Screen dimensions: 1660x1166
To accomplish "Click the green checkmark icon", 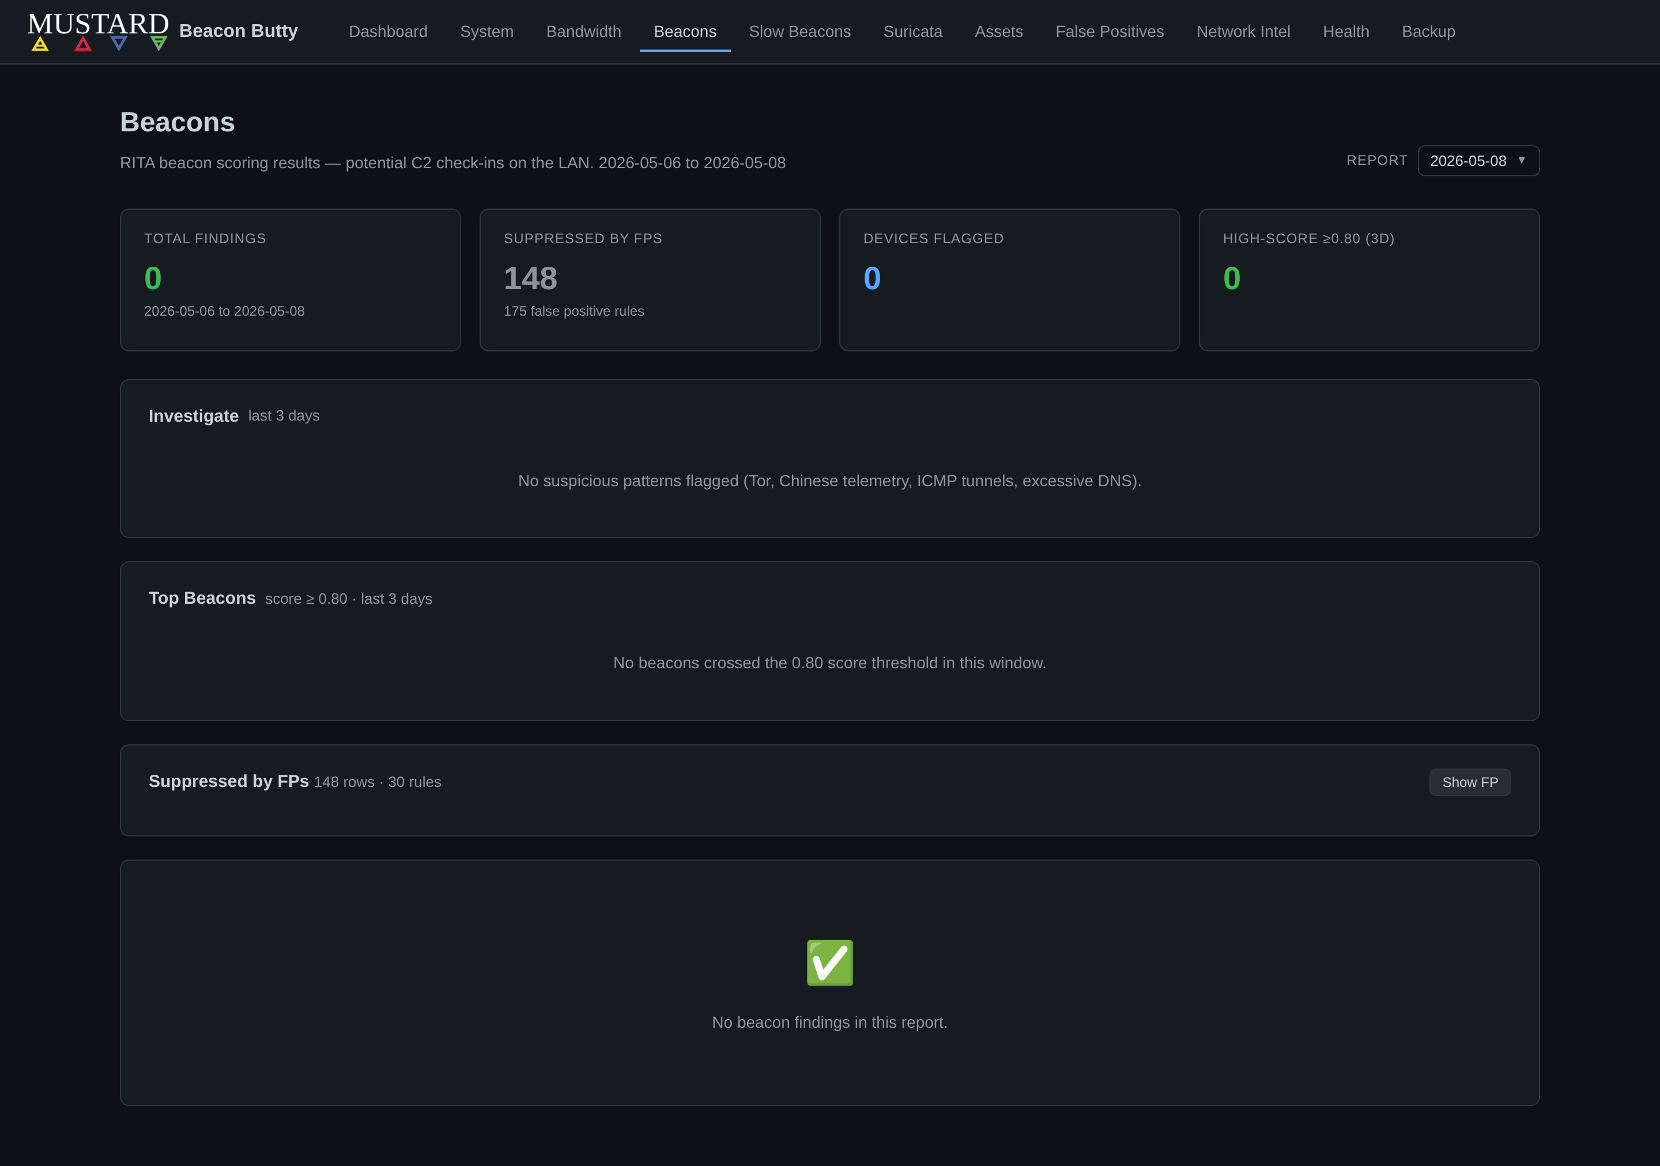I will pos(829,962).
